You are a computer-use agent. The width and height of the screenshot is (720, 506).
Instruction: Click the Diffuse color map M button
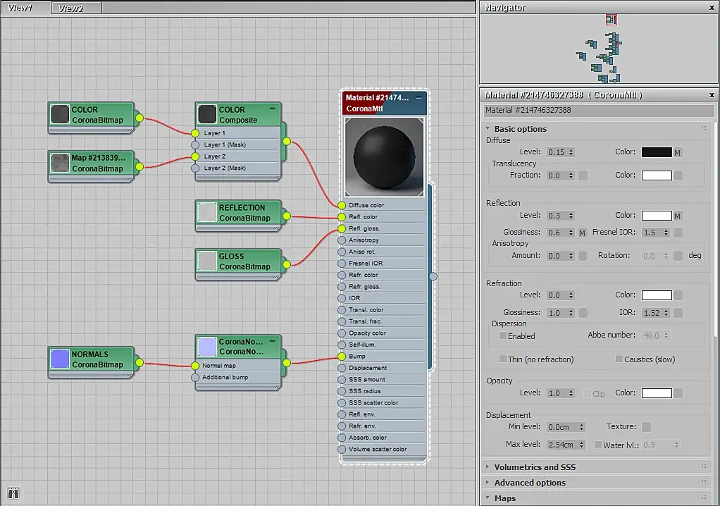(x=677, y=152)
